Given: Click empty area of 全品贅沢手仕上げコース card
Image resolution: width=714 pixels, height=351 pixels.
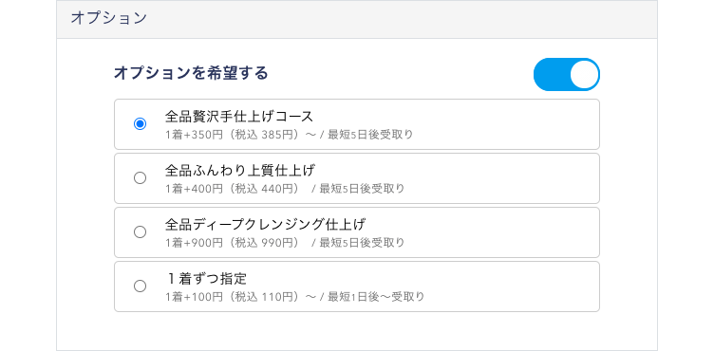Looking at the screenshot, I should point(501,124).
